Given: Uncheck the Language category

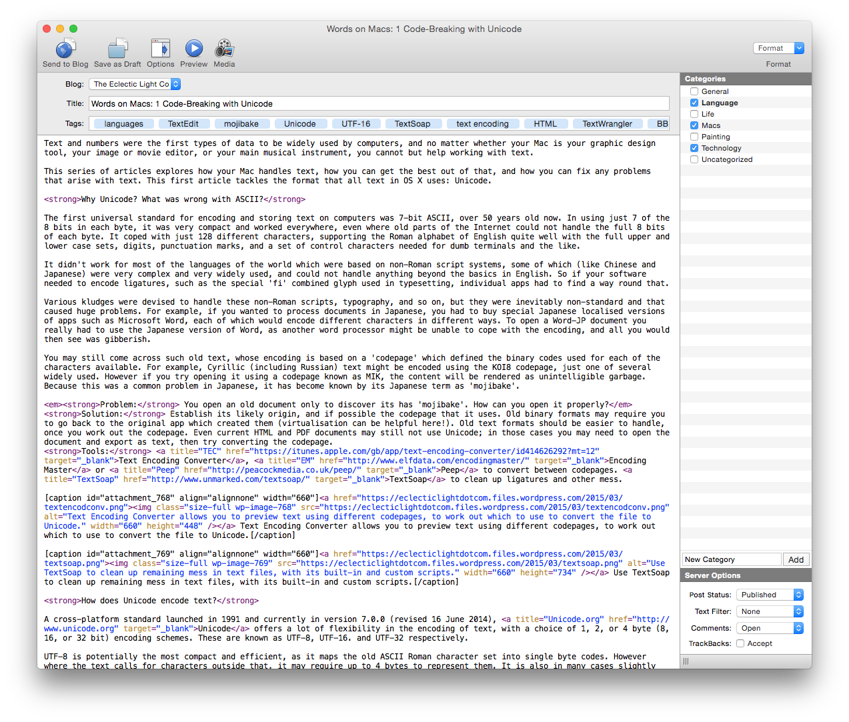Looking at the screenshot, I should [x=694, y=103].
